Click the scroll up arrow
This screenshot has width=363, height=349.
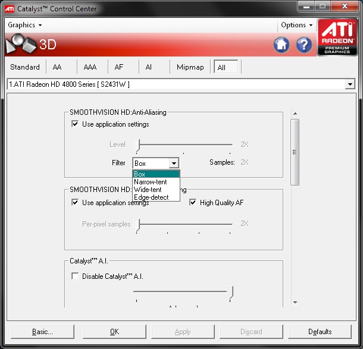(295, 114)
